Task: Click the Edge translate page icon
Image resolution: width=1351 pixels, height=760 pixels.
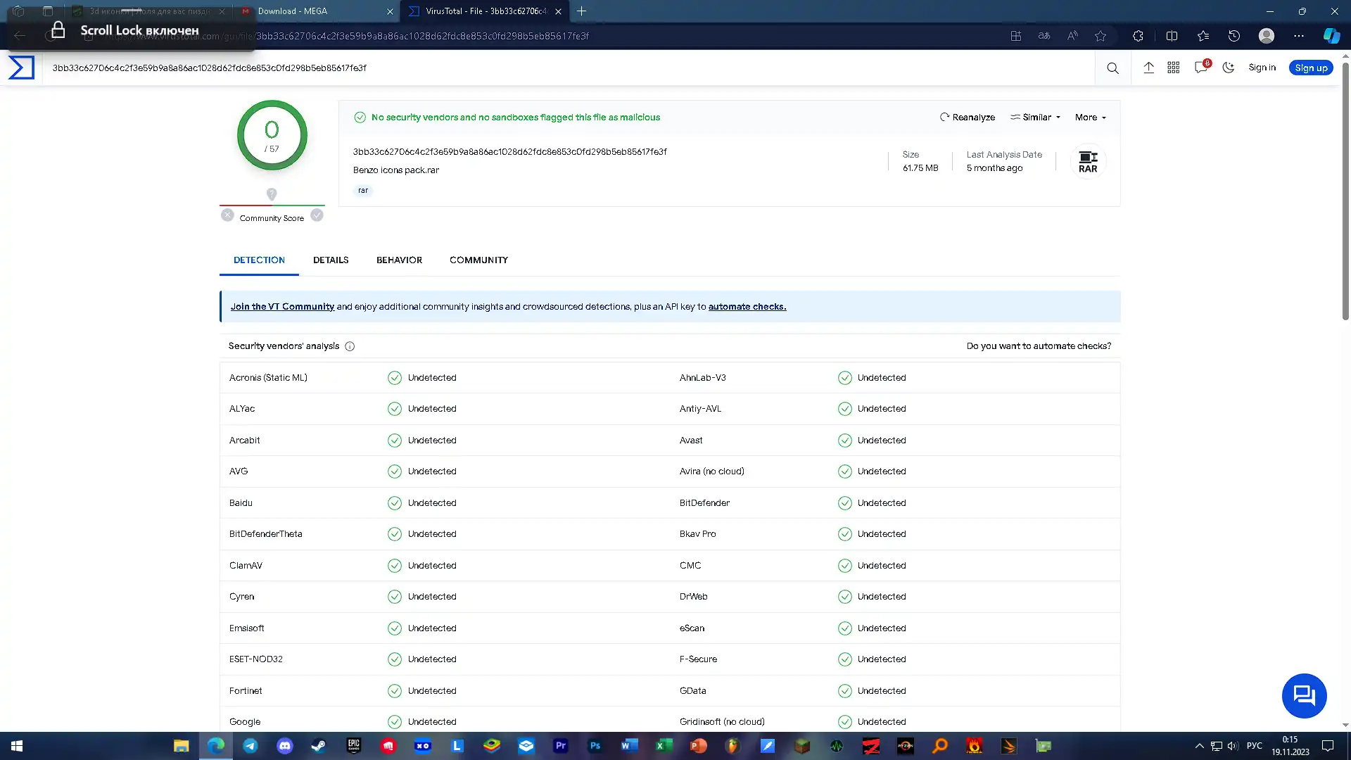Action: click(x=1044, y=36)
